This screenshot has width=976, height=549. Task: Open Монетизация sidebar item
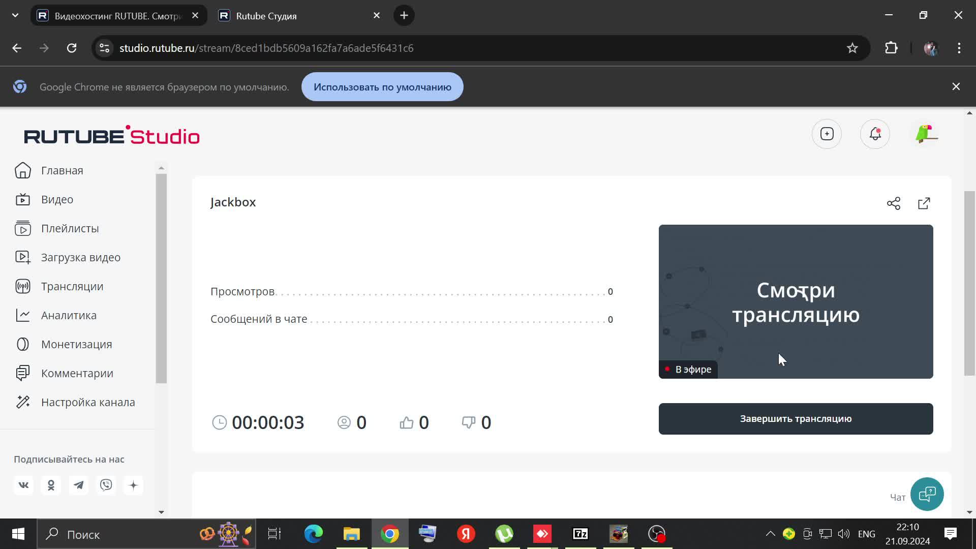(76, 344)
